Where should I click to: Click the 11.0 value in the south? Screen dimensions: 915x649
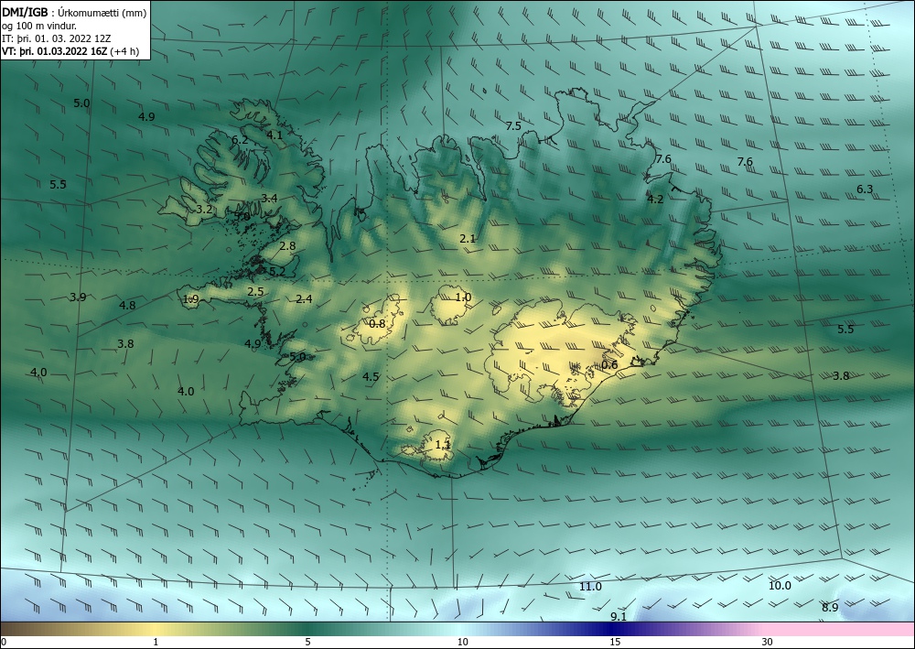590,587
